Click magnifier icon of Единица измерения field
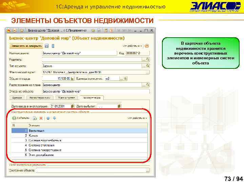The width and height of the screenshot is (244, 183). coord(125,79)
